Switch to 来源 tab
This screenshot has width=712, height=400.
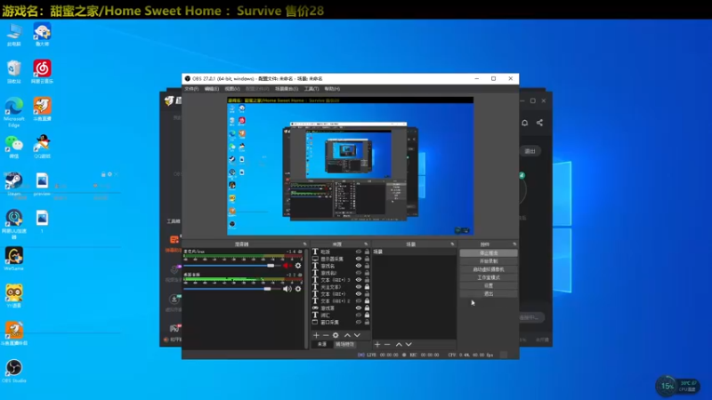[321, 344]
